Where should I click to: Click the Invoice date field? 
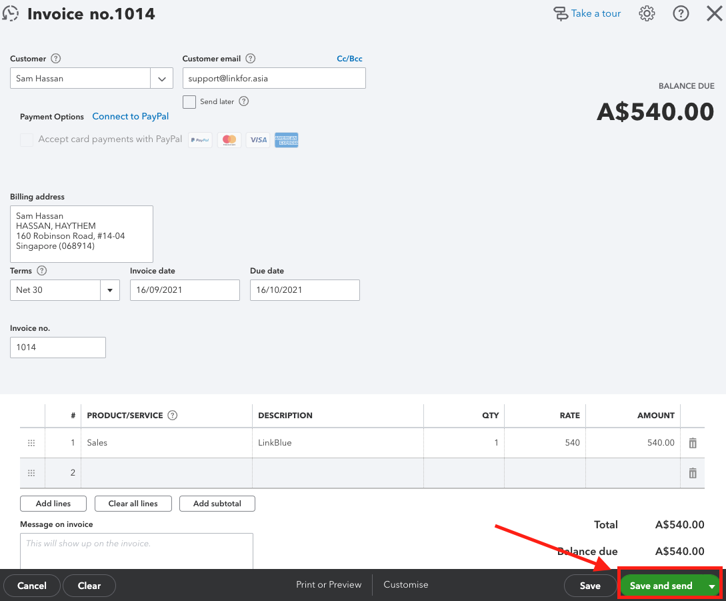pos(185,290)
